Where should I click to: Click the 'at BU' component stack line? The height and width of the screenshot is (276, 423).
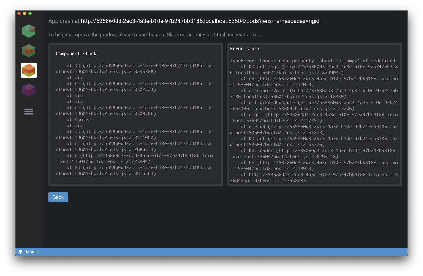coord(134,170)
